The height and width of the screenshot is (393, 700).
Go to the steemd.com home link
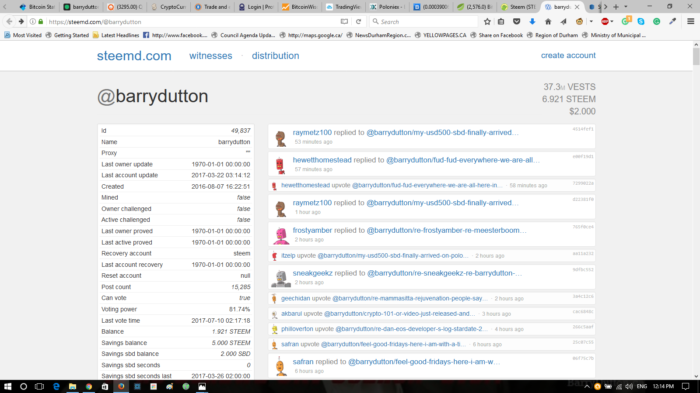pyautogui.click(x=134, y=56)
